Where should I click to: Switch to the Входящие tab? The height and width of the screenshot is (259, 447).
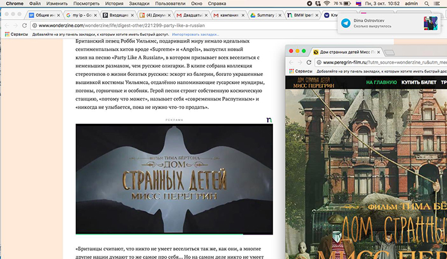(118, 15)
